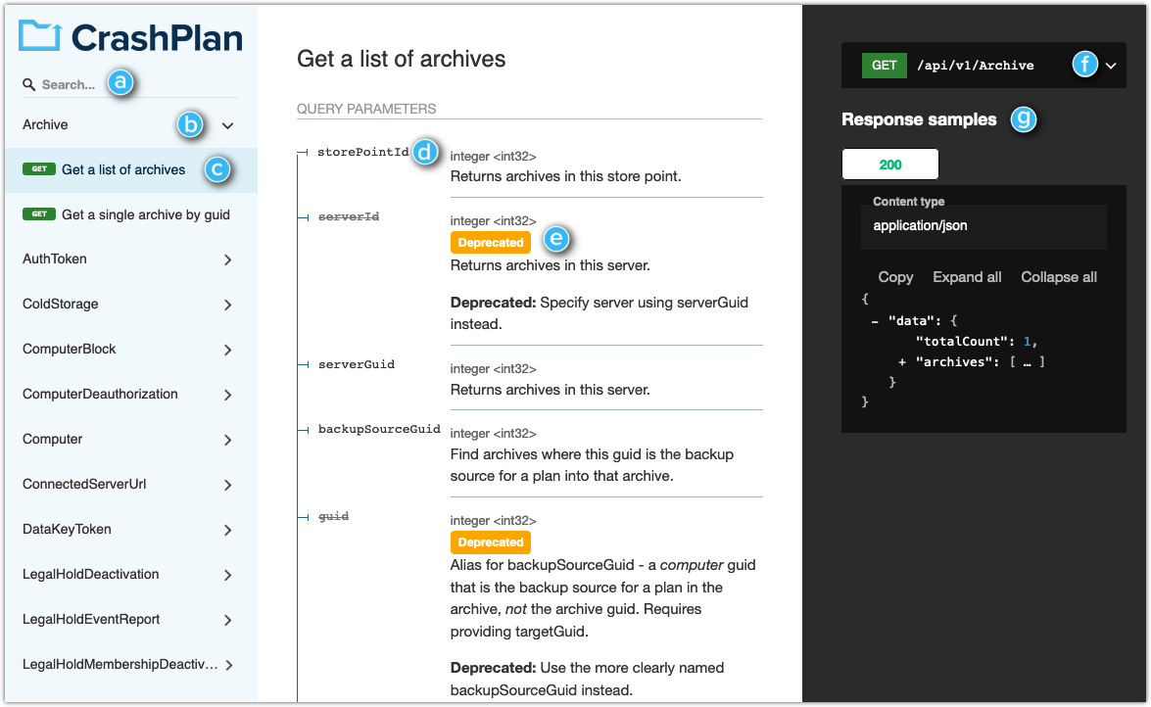The width and height of the screenshot is (1151, 707).
Task: Click the Get a list of archives heading
Action: pyautogui.click(x=401, y=59)
